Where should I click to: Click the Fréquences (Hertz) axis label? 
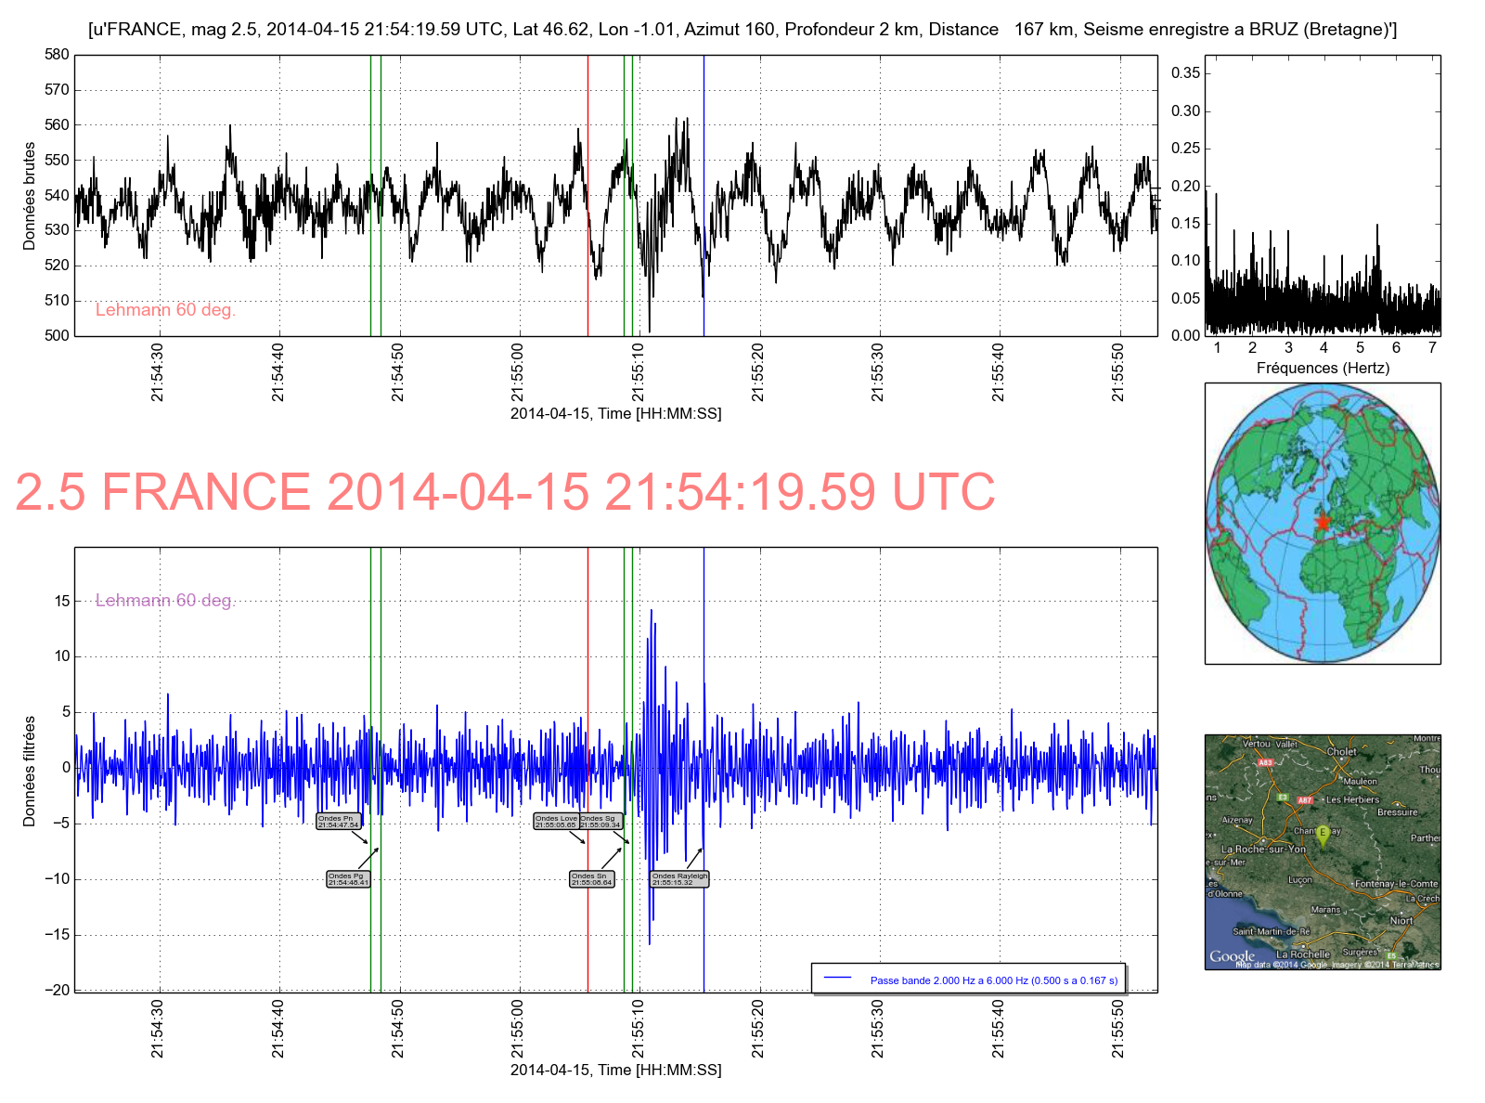coord(1323,368)
